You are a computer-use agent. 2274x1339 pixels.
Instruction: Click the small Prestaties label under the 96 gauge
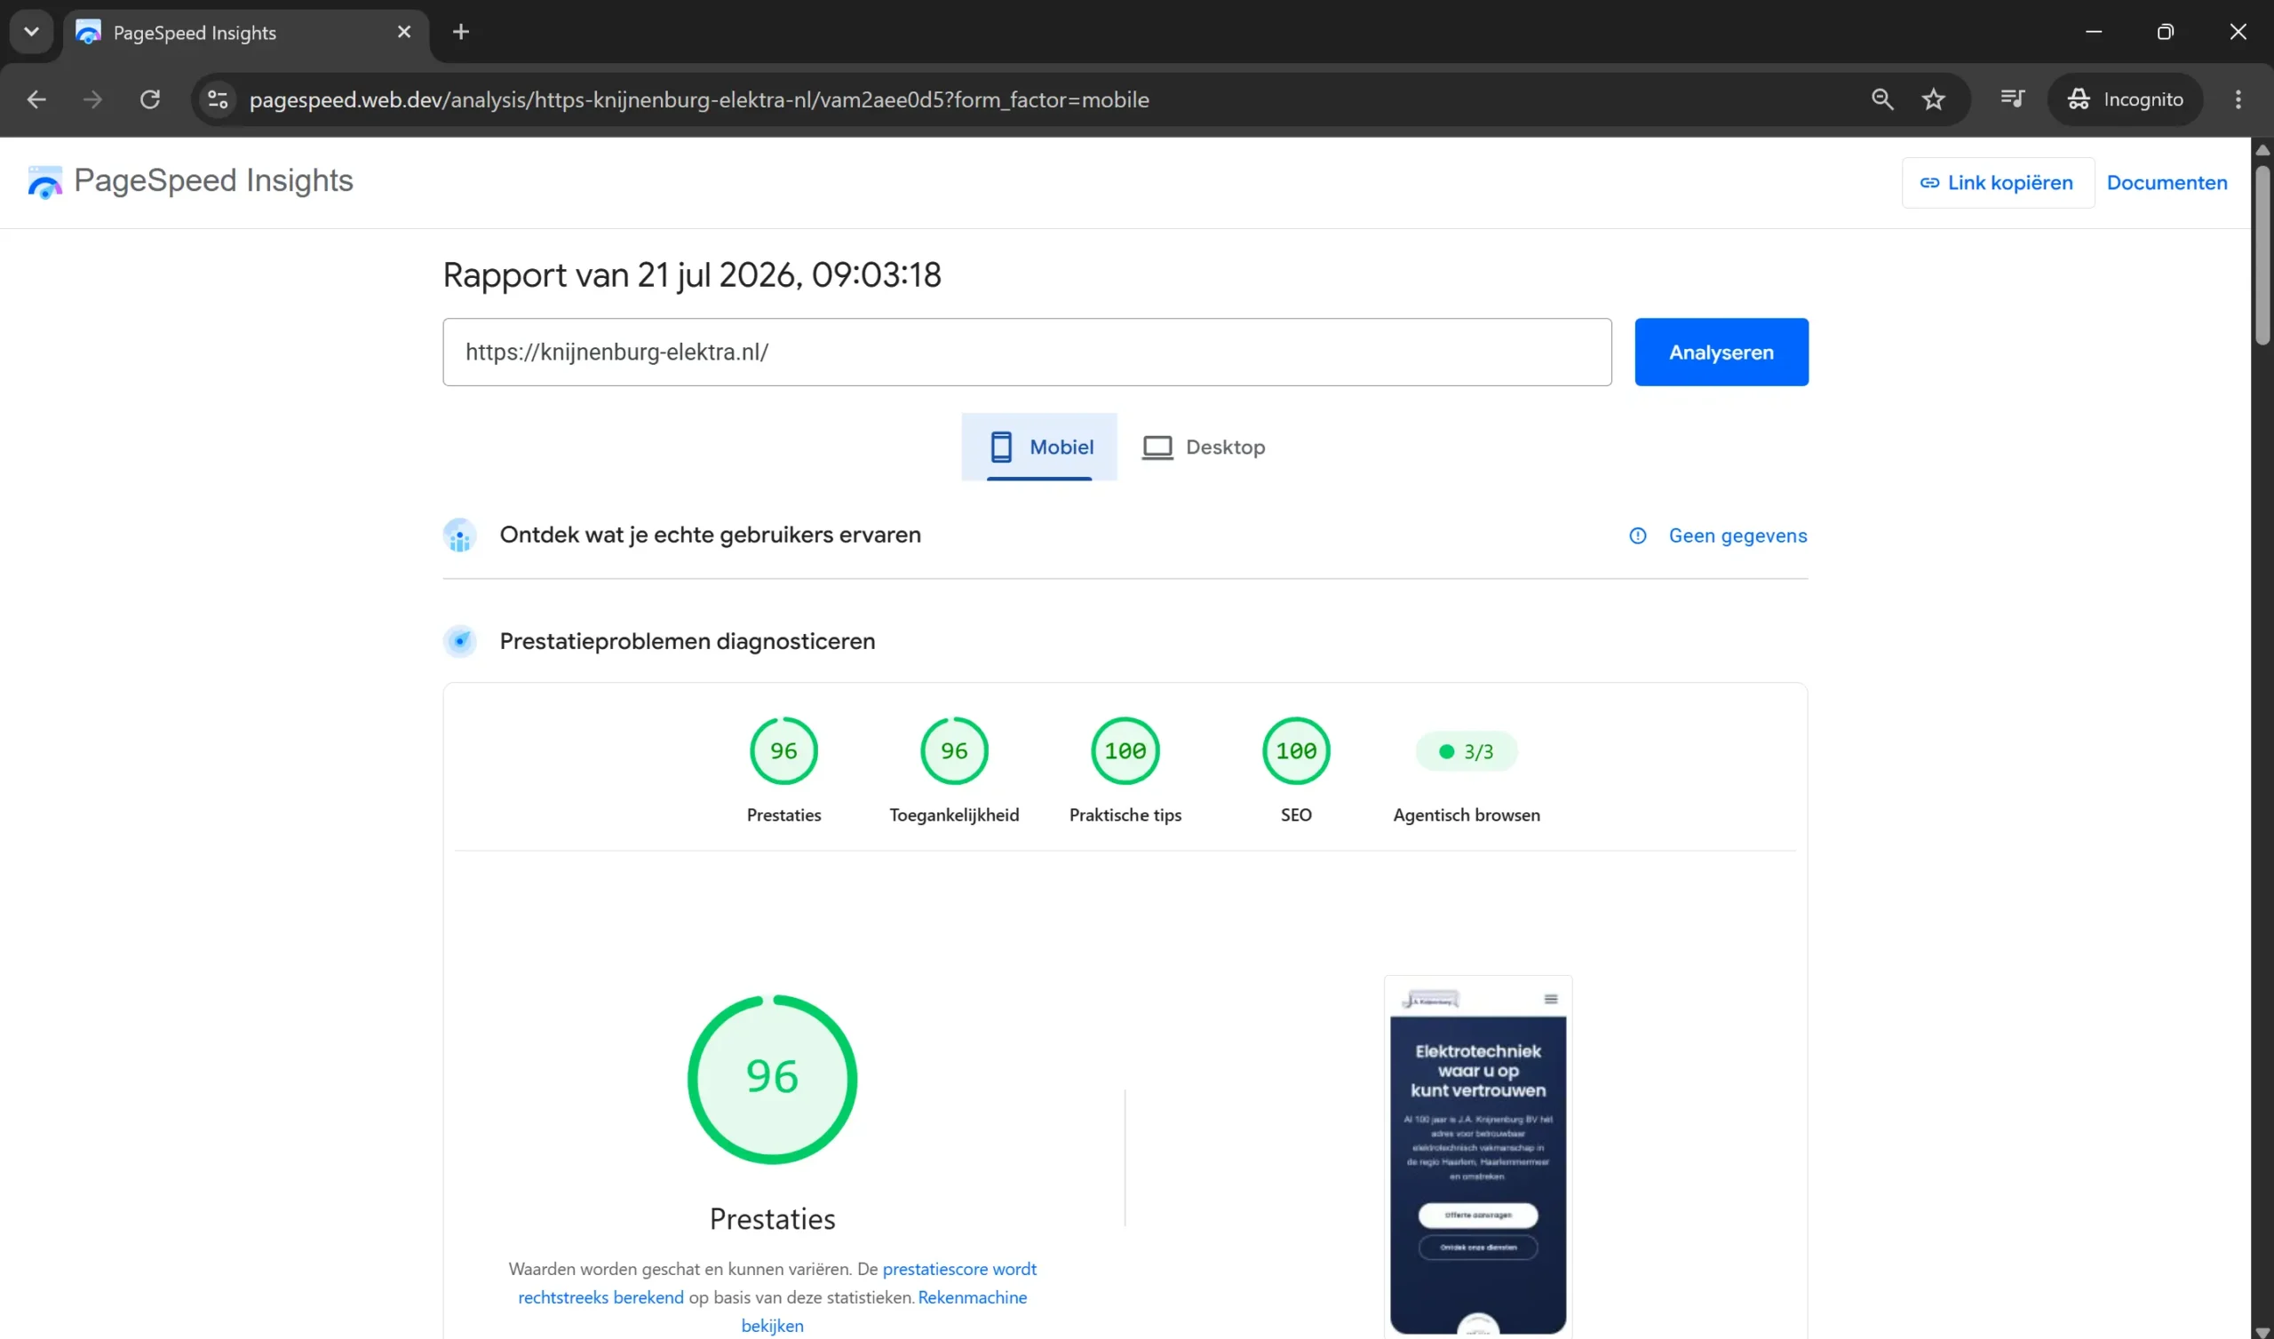pos(783,815)
